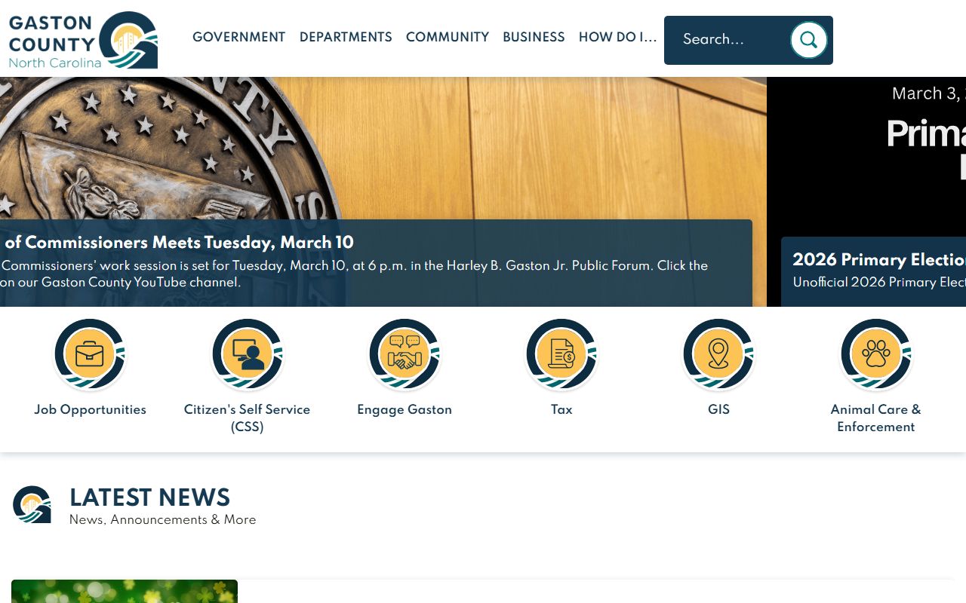Viewport: 966px width, 603px height.
Task: Click the Unofficial 2026 Primary Election text
Action: point(879,282)
